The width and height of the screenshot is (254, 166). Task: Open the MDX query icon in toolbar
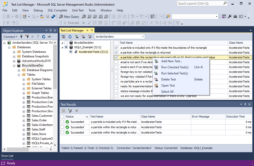coord(89,16)
